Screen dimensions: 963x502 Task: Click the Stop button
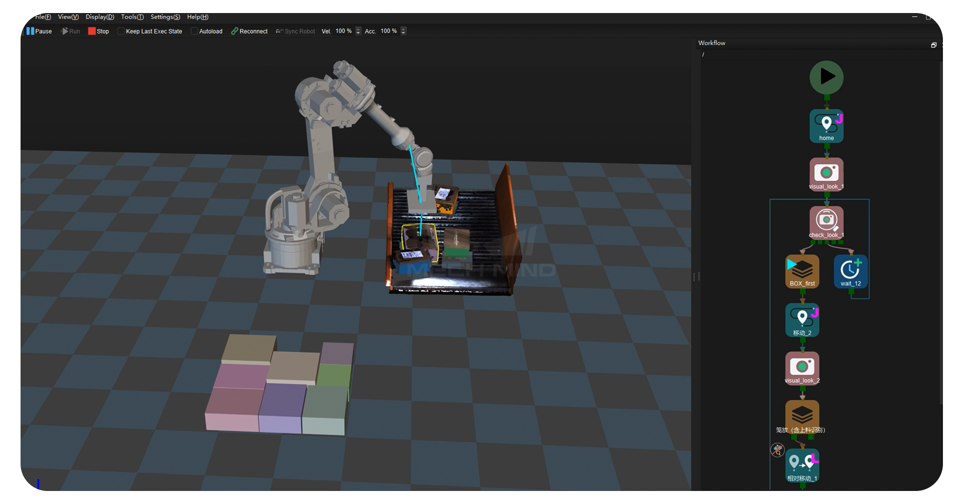99,31
